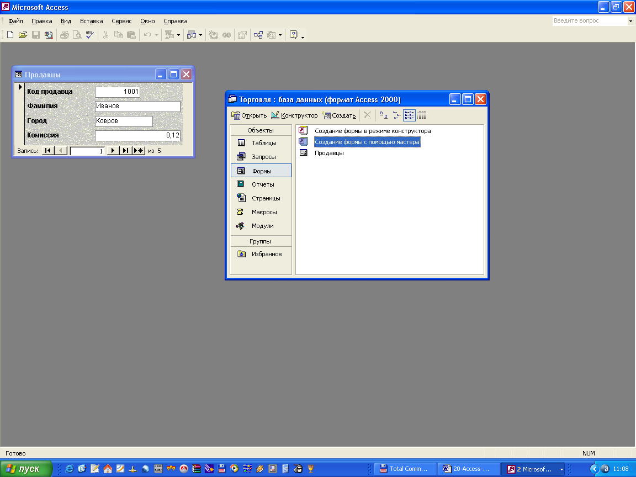
Task: Open the New Object dropdown arrow
Action: 280,35
